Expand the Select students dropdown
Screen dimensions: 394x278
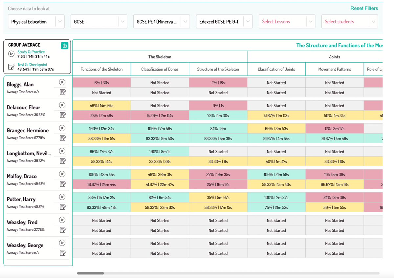pyautogui.click(x=350, y=22)
